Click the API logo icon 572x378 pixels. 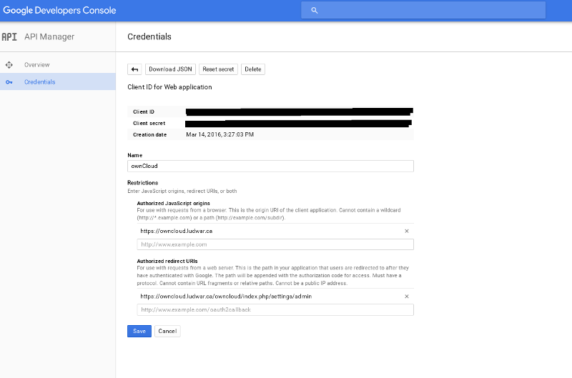(9, 37)
